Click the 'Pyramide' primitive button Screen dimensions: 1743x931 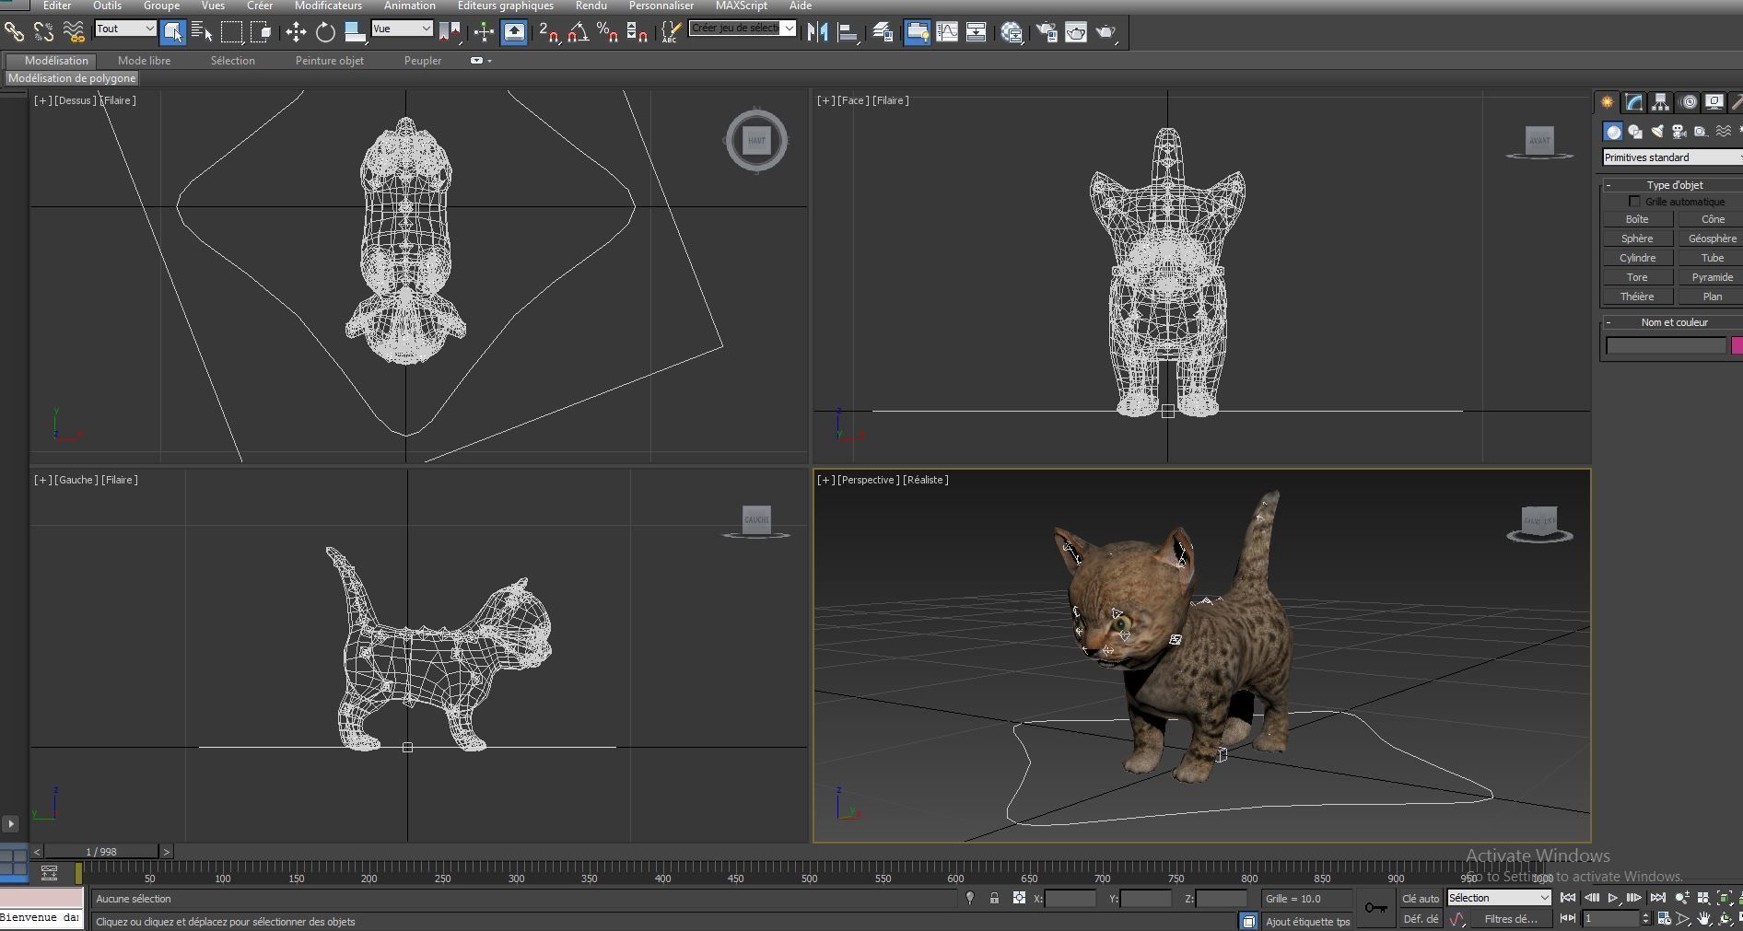click(x=1711, y=277)
